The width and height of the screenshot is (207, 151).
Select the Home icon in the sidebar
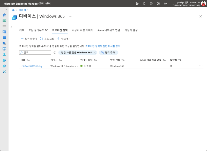coord(4,15)
